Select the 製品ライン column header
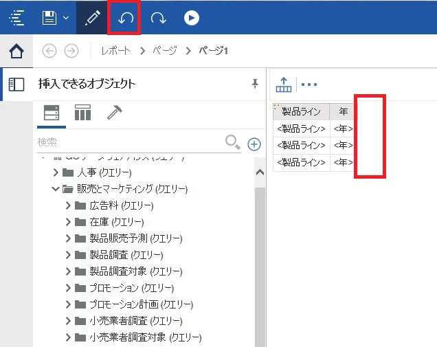This screenshot has height=347, width=437. [x=301, y=112]
